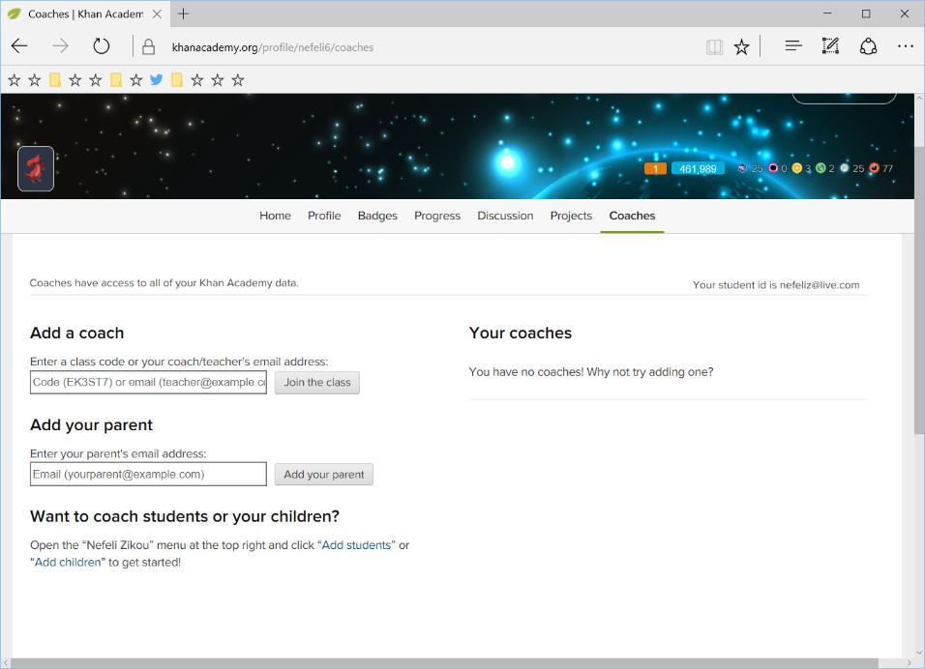Viewport: 925px width, 669px height.
Task: Follow the Add students link
Action: 356,545
